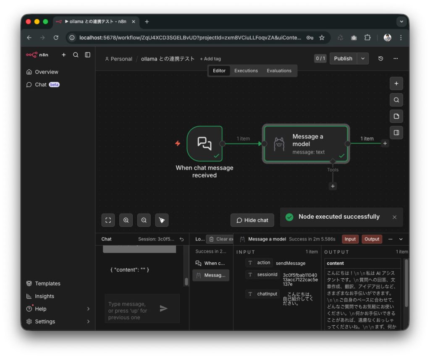The height and width of the screenshot is (358, 430).
Task: Dismiss the Node executed successfully notification
Action: (x=394, y=217)
